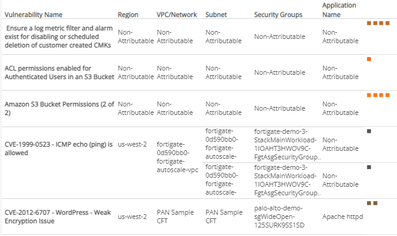
Task: Select Amazon S3 Bucket Permissions (2 of 2)
Action: point(59,108)
